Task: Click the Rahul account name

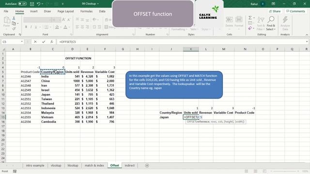Action: (254, 4)
